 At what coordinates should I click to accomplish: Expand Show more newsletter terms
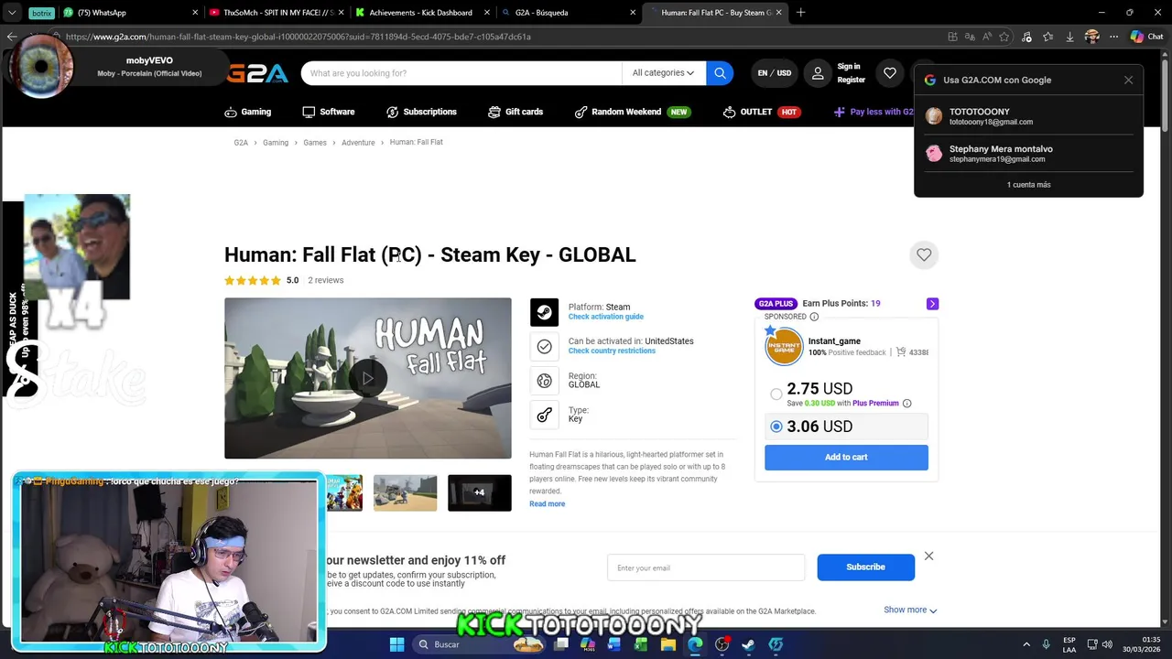[x=910, y=610]
